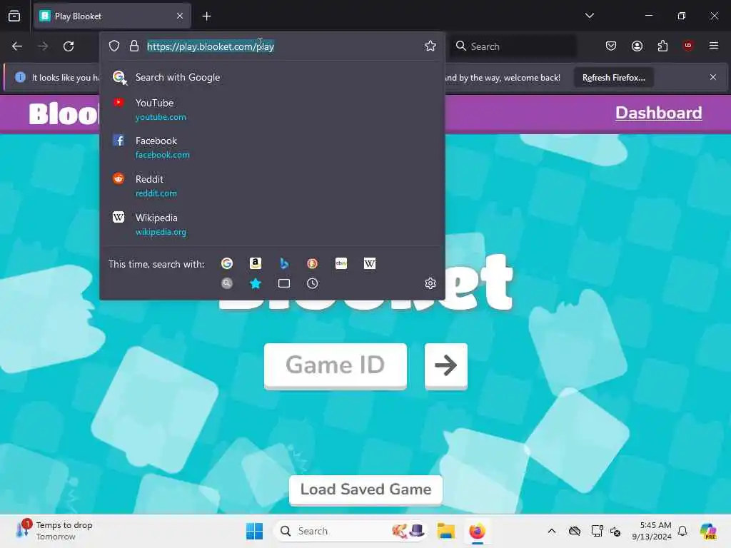The height and width of the screenshot is (548, 731).
Task: Open Temps to drop weather widget
Action: click(54, 530)
